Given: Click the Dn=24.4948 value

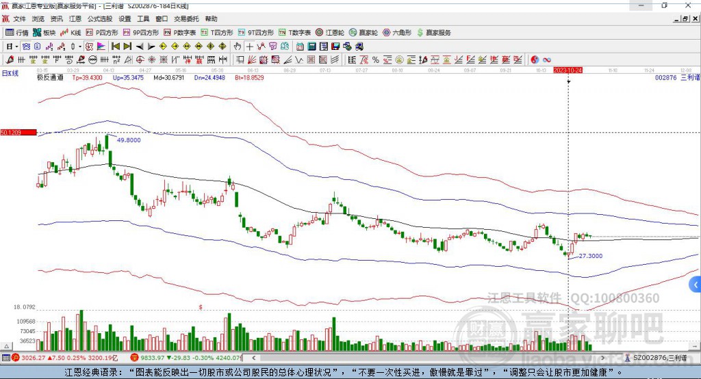Looking at the screenshot, I should pyautogui.click(x=209, y=77).
